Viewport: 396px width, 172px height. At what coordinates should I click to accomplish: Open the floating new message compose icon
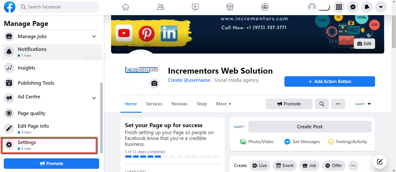(x=380, y=162)
